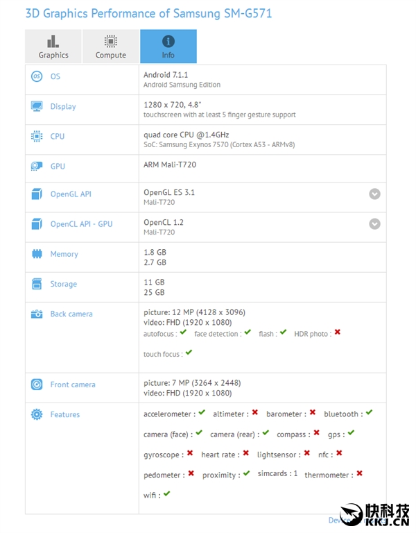Click the Memory chip icon
Image resolution: width=416 pixels, height=533 pixels.
[x=37, y=254]
